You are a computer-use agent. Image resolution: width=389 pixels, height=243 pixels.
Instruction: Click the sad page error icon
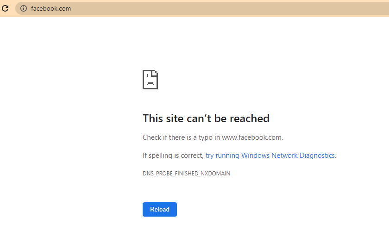click(150, 80)
